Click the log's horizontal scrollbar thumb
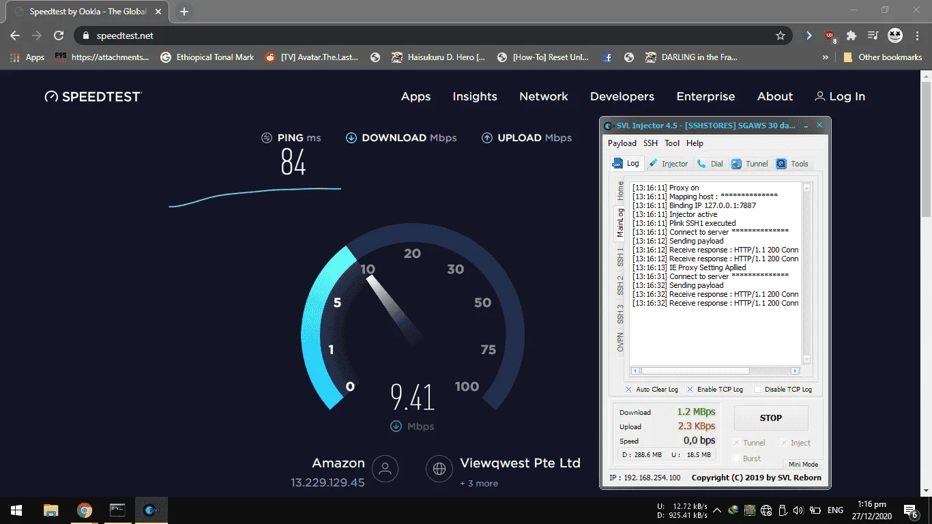This screenshot has width=932, height=524. pyautogui.click(x=695, y=371)
